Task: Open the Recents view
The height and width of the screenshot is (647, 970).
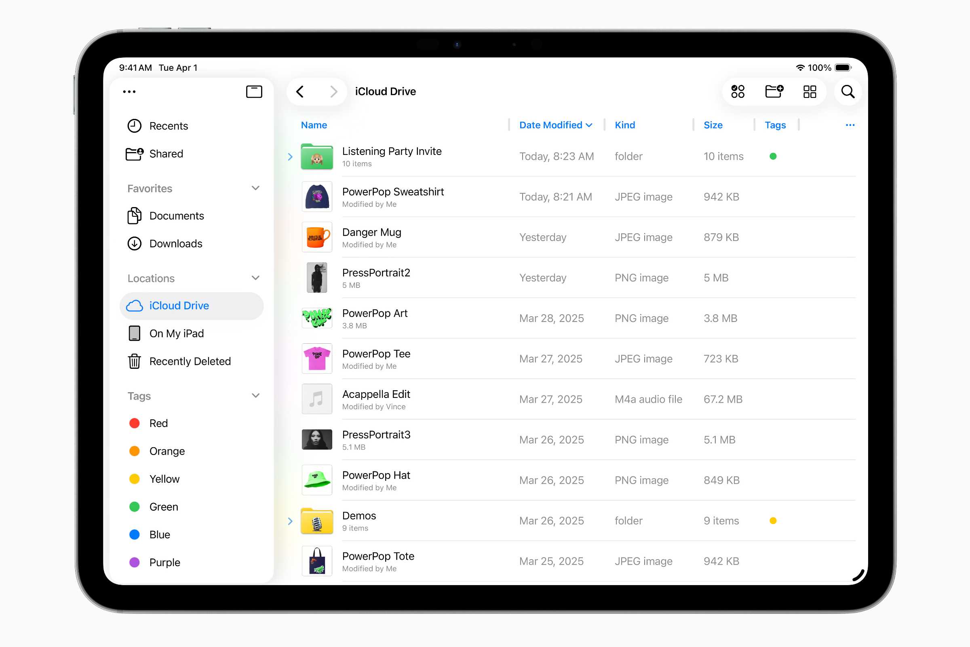Action: tap(169, 126)
